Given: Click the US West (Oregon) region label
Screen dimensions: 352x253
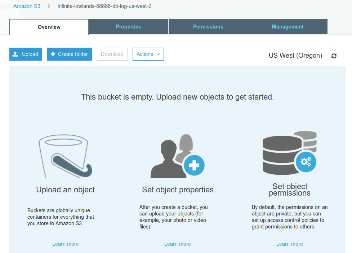Looking at the screenshot, I should click(295, 56).
